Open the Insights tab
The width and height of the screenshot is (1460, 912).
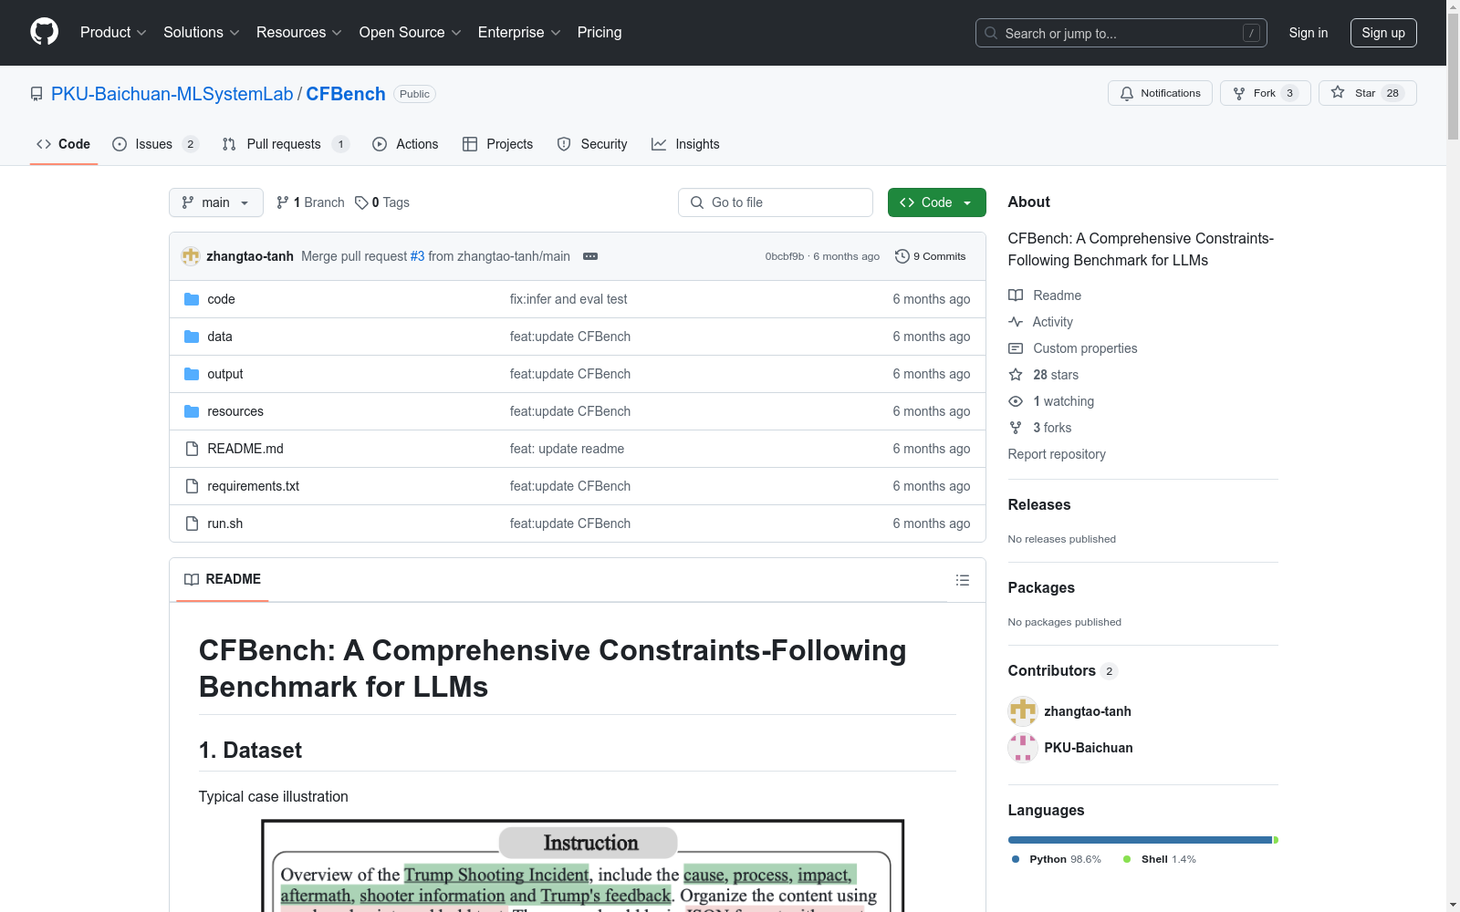coord(685,144)
